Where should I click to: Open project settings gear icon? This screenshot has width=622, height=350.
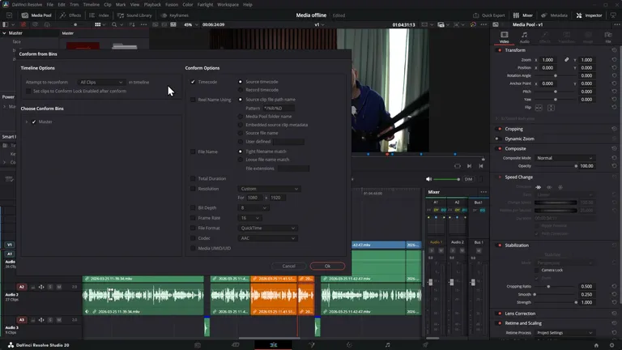pyautogui.click(x=611, y=345)
